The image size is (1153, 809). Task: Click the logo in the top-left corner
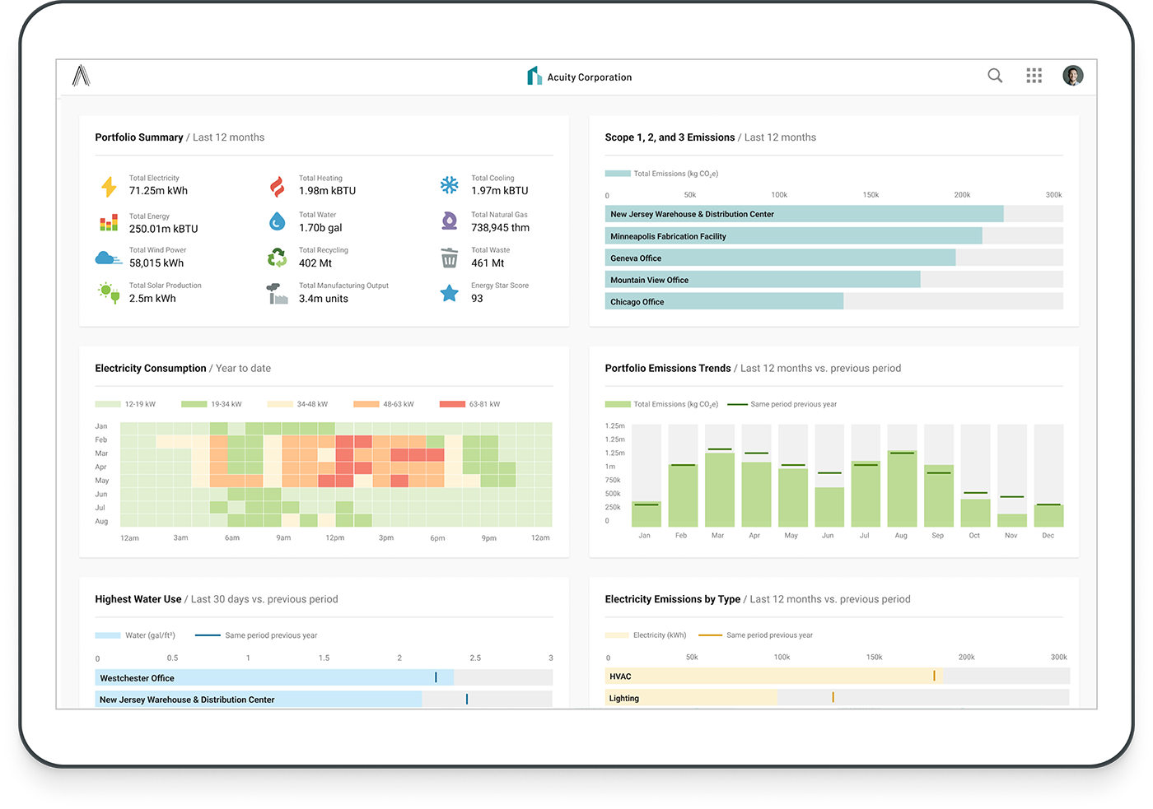81,76
